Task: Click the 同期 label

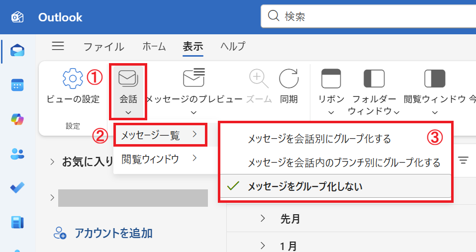Action: (288, 99)
